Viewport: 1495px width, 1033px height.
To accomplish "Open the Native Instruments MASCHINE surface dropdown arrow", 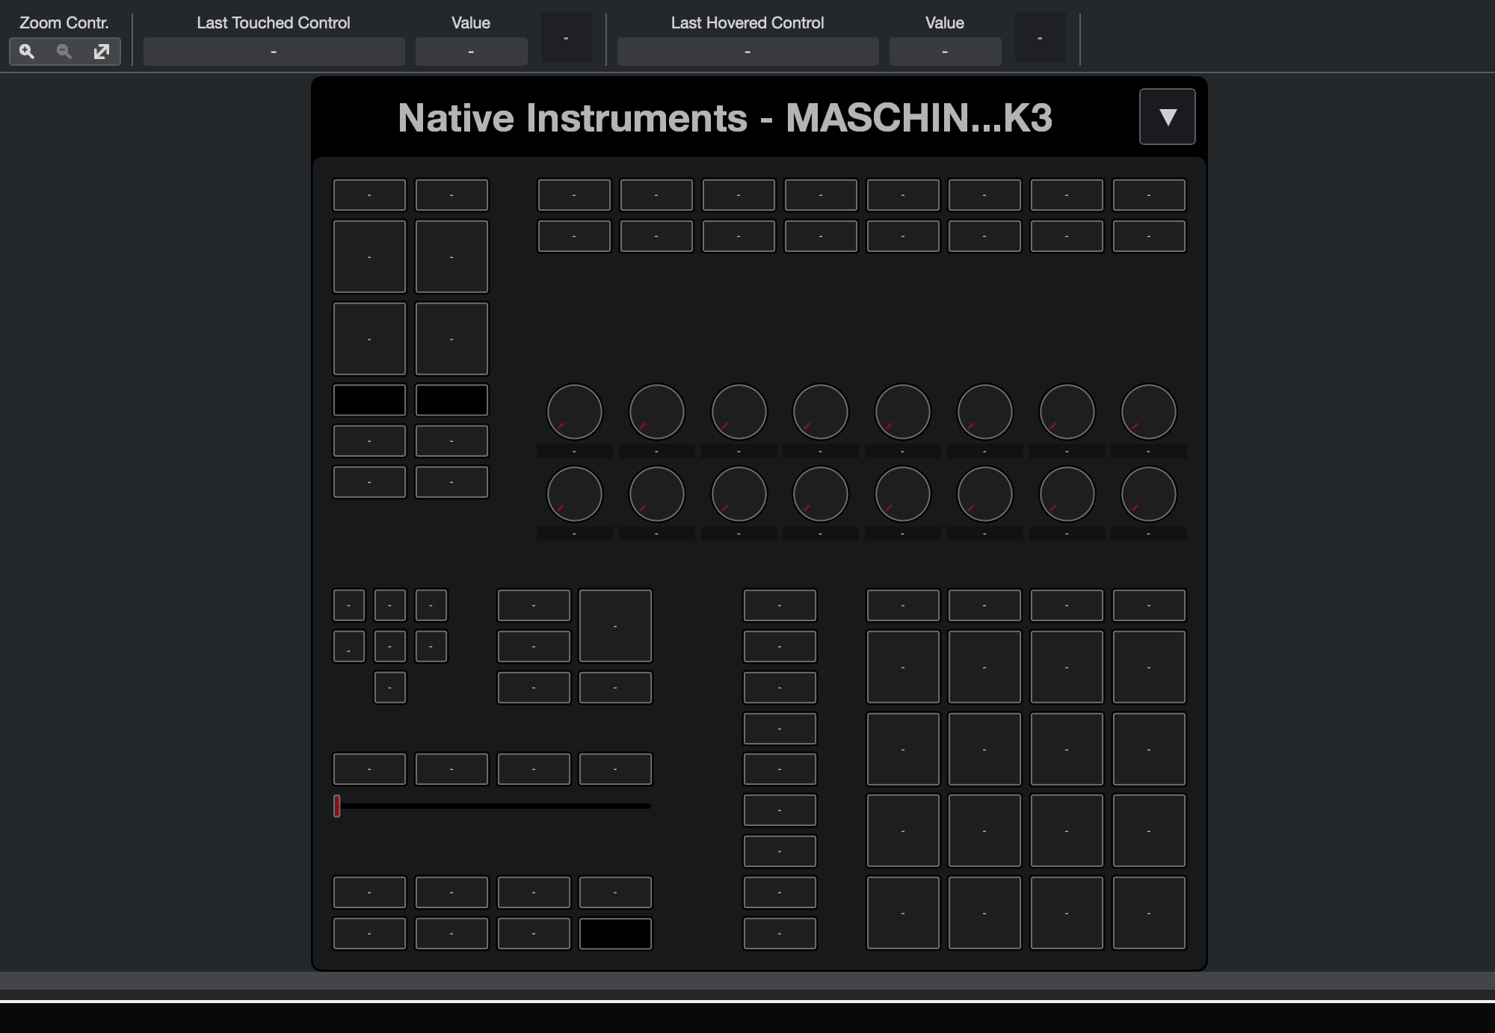I will 1167,117.
